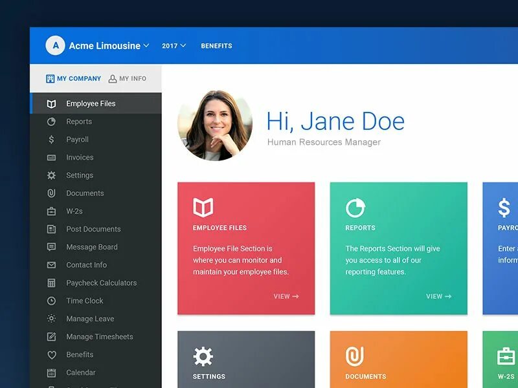Open Documents label in the sidebar
Image resolution: width=518 pixels, height=388 pixels.
point(85,193)
